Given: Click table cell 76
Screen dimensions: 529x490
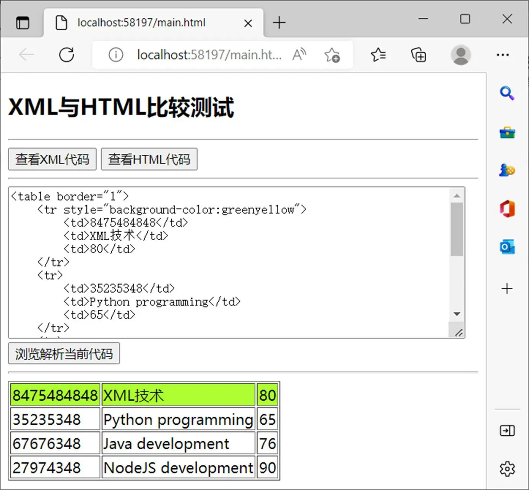Looking at the screenshot, I should point(268,443).
